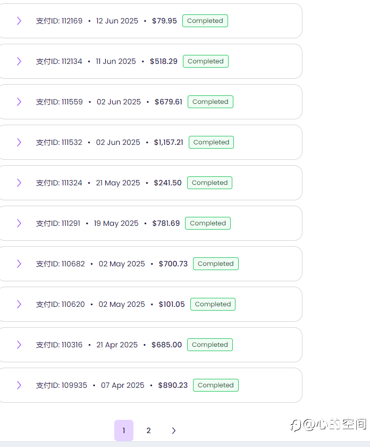
Task: Click the next page arrow
Action: coord(173,430)
